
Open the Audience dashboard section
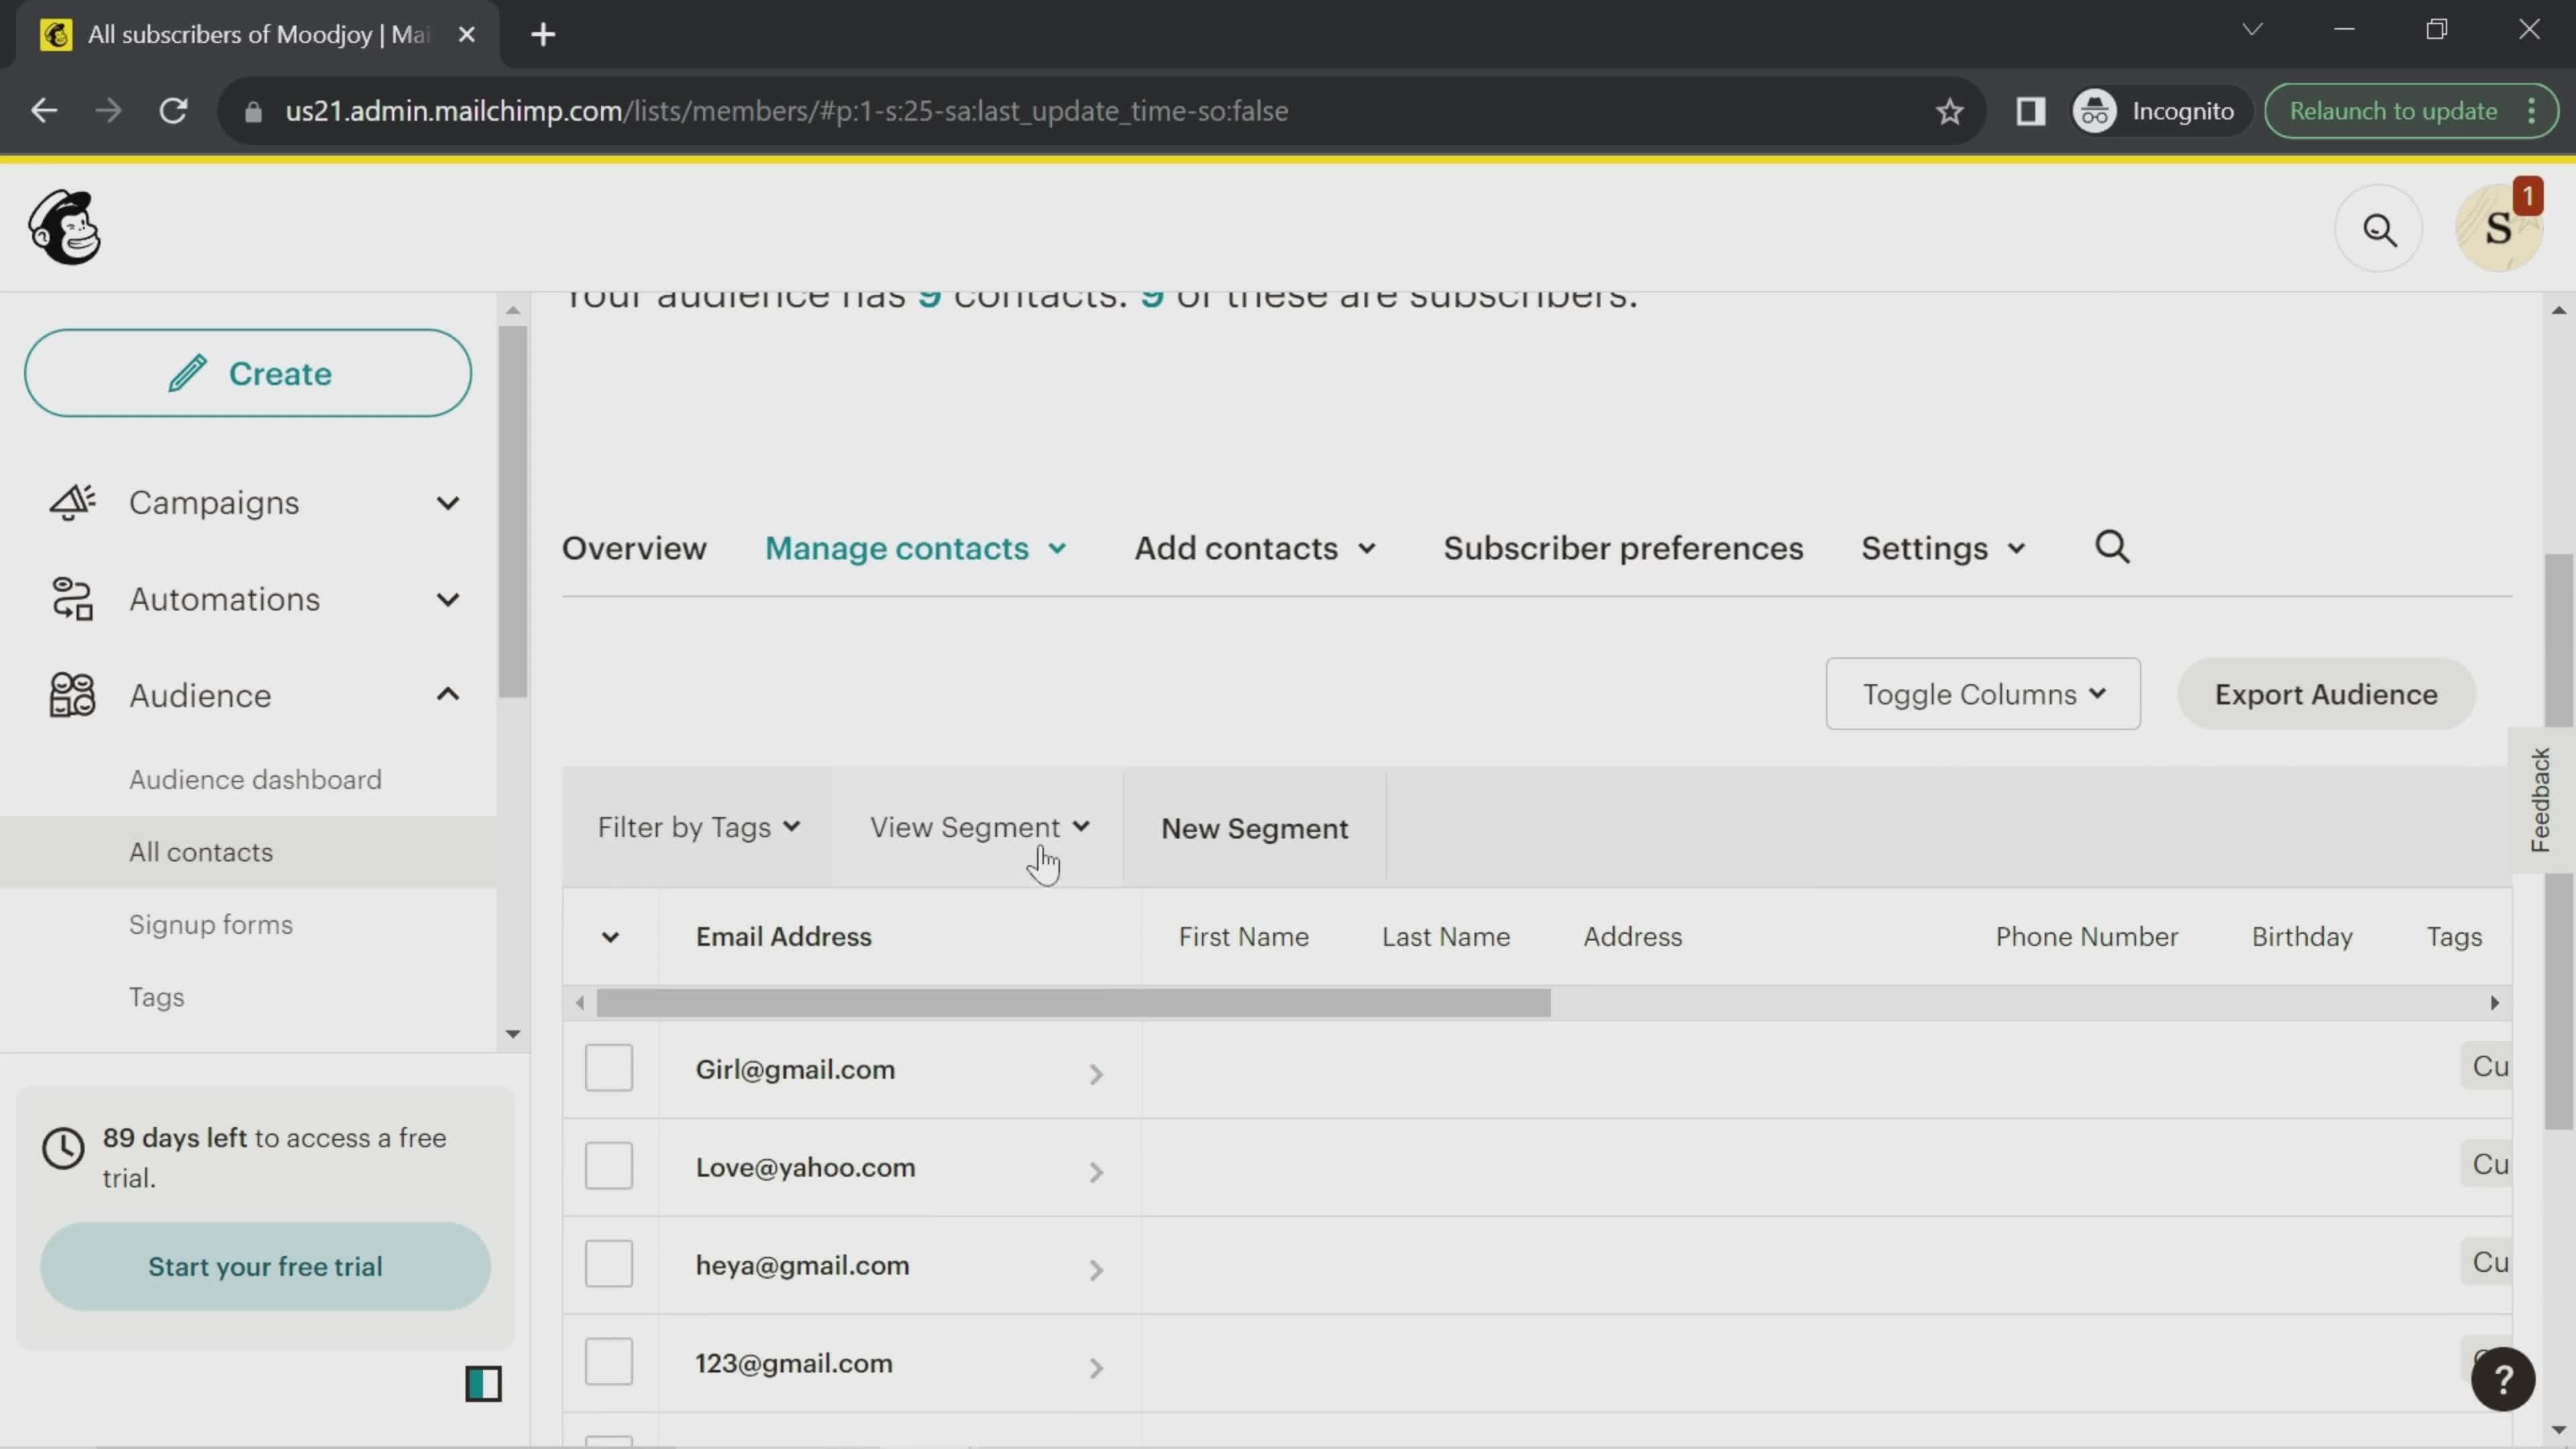tap(255, 778)
